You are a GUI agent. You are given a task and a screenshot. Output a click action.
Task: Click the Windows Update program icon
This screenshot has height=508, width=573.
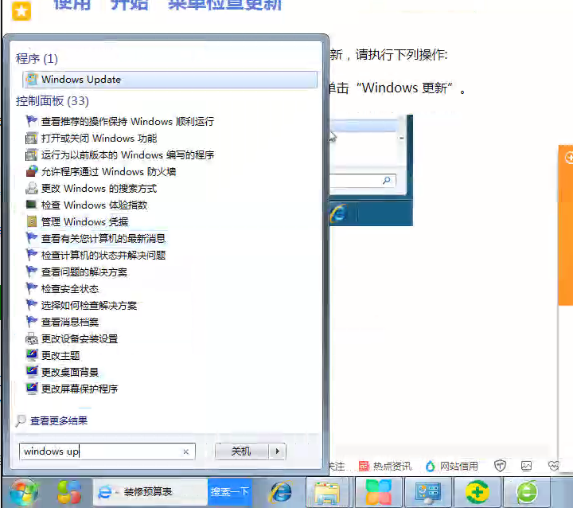[x=31, y=80]
